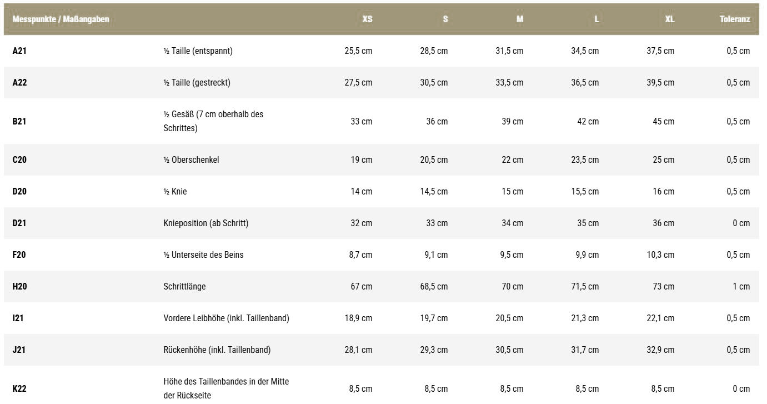Screen dimensions: 767x404
Task: Select the Messpunkte / Maßangaben header
Action: pyautogui.click(x=61, y=19)
